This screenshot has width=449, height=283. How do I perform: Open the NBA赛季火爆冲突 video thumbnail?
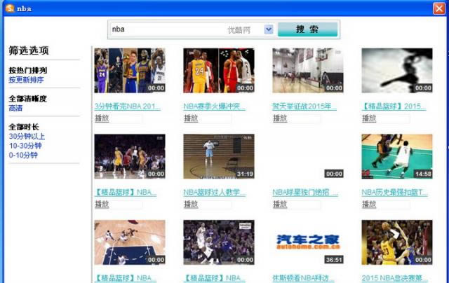[218, 70]
